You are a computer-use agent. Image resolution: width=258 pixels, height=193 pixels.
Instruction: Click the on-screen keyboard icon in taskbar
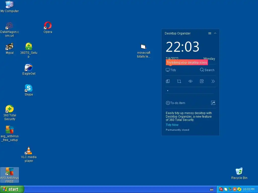coord(212,189)
